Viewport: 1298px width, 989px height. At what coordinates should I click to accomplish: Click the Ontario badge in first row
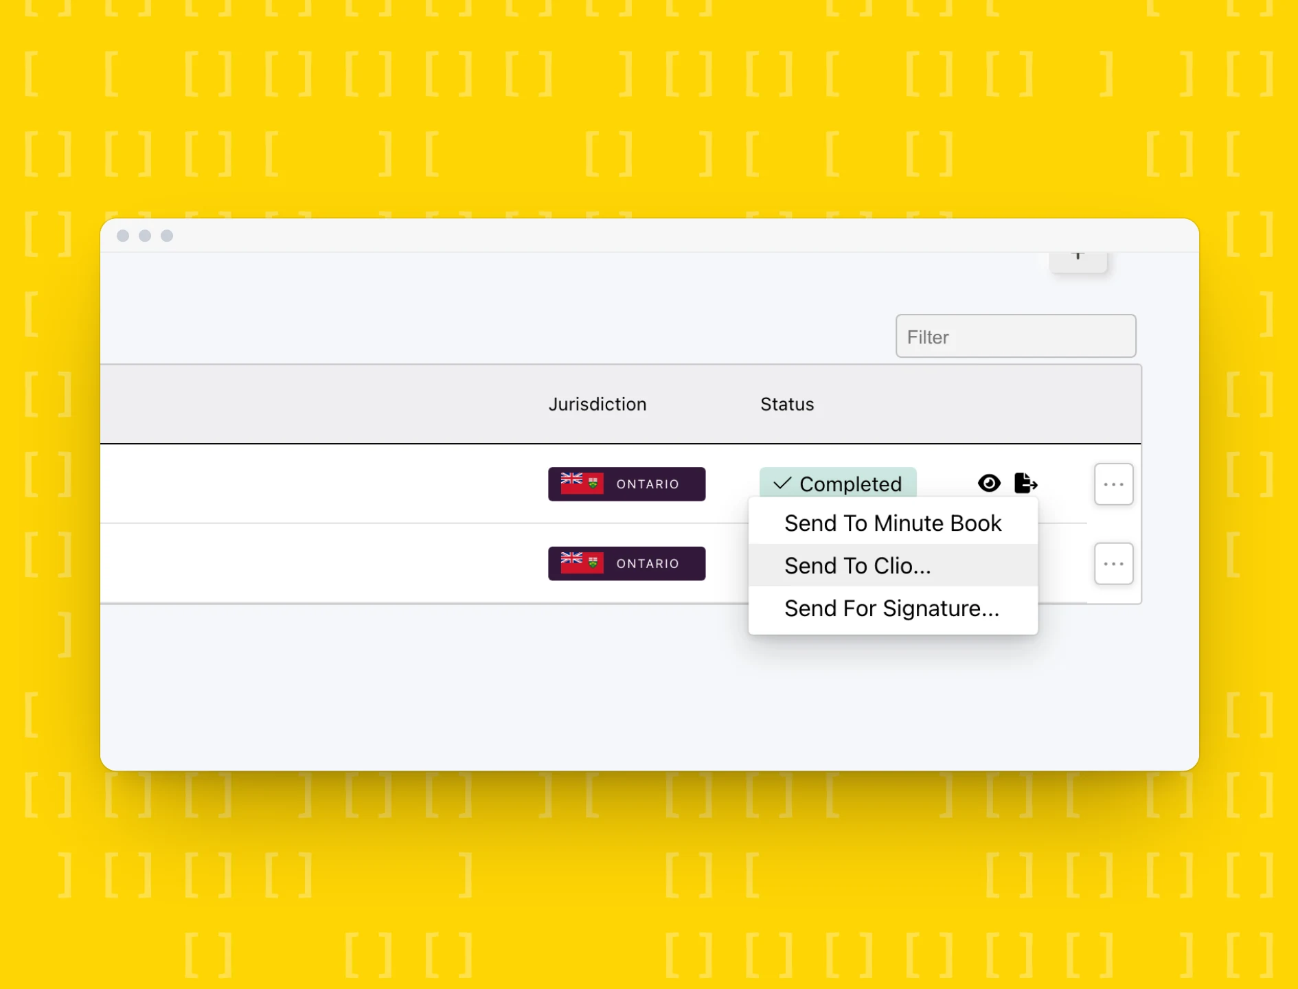pyautogui.click(x=626, y=484)
